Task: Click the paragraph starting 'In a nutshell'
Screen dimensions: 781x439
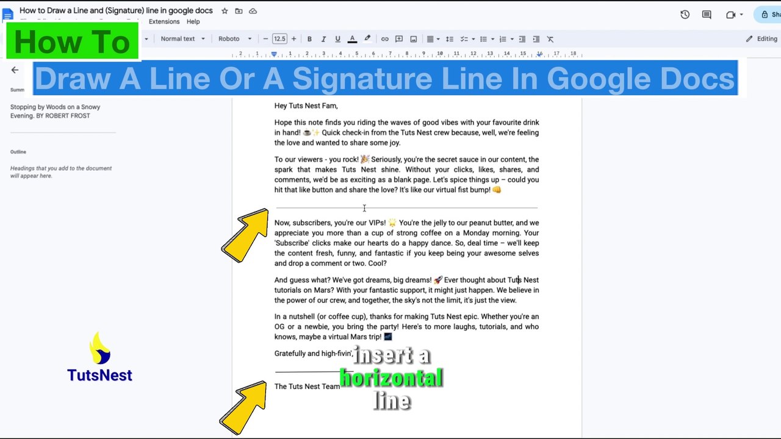Action: click(x=406, y=327)
